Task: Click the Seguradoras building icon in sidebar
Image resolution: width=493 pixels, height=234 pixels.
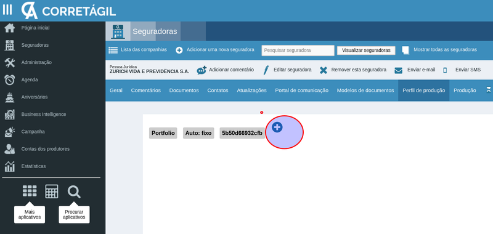Action: [10, 45]
